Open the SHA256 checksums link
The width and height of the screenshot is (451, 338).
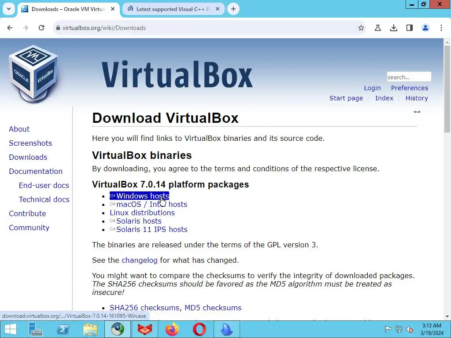[x=144, y=308]
